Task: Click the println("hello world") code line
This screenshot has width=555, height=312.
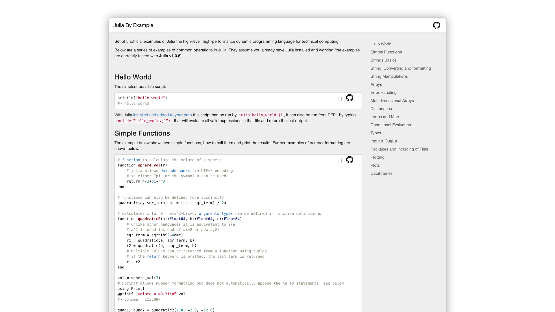Action: coord(142,98)
